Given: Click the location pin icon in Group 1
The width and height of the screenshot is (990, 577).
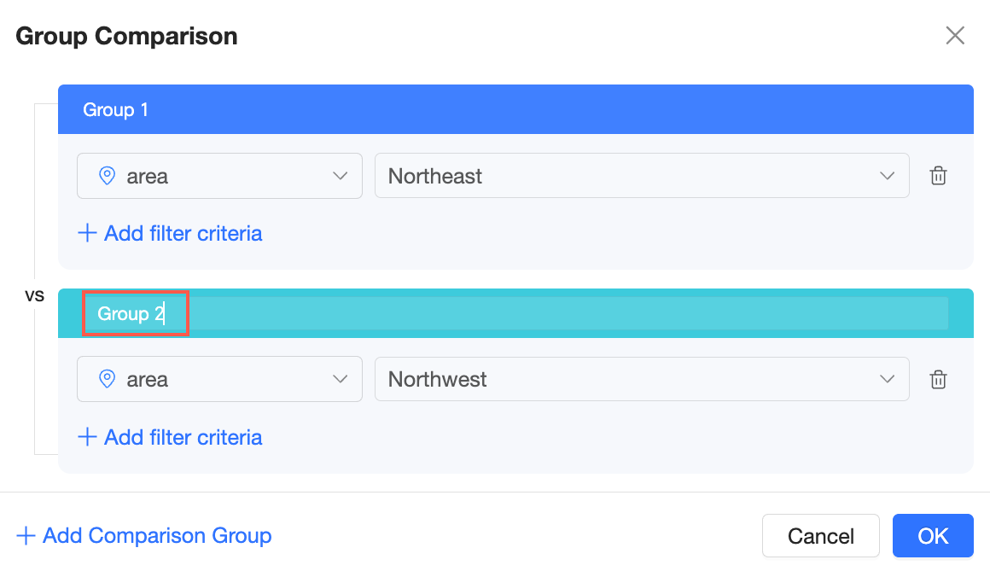Looking at the screenshot, I should [108, 176].
